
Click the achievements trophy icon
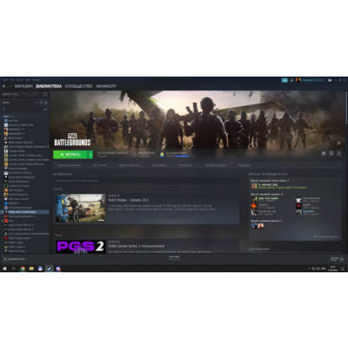click(162, 155)
